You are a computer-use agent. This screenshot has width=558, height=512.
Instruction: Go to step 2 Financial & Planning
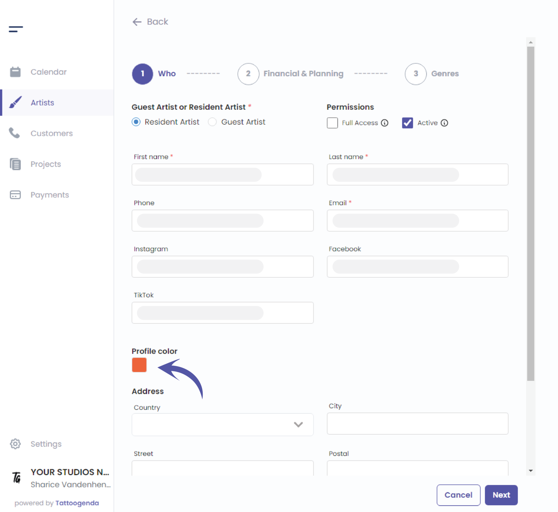pos(290,74)
